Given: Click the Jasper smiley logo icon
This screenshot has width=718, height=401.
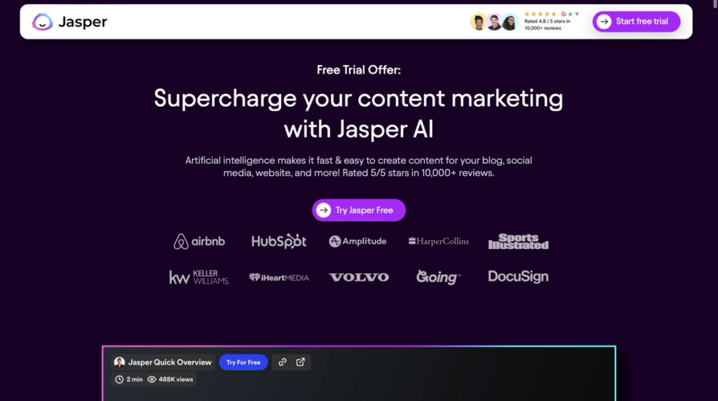Looking at the screenshot, I should tap(43, 22).
